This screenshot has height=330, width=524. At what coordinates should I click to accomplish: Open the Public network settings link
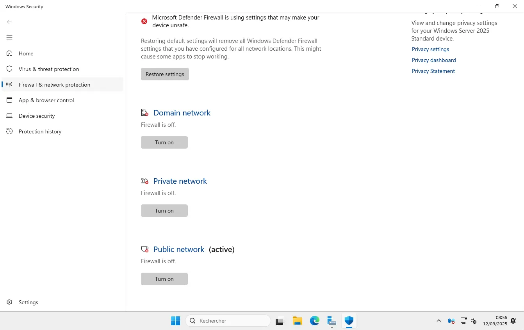(179, 249)
